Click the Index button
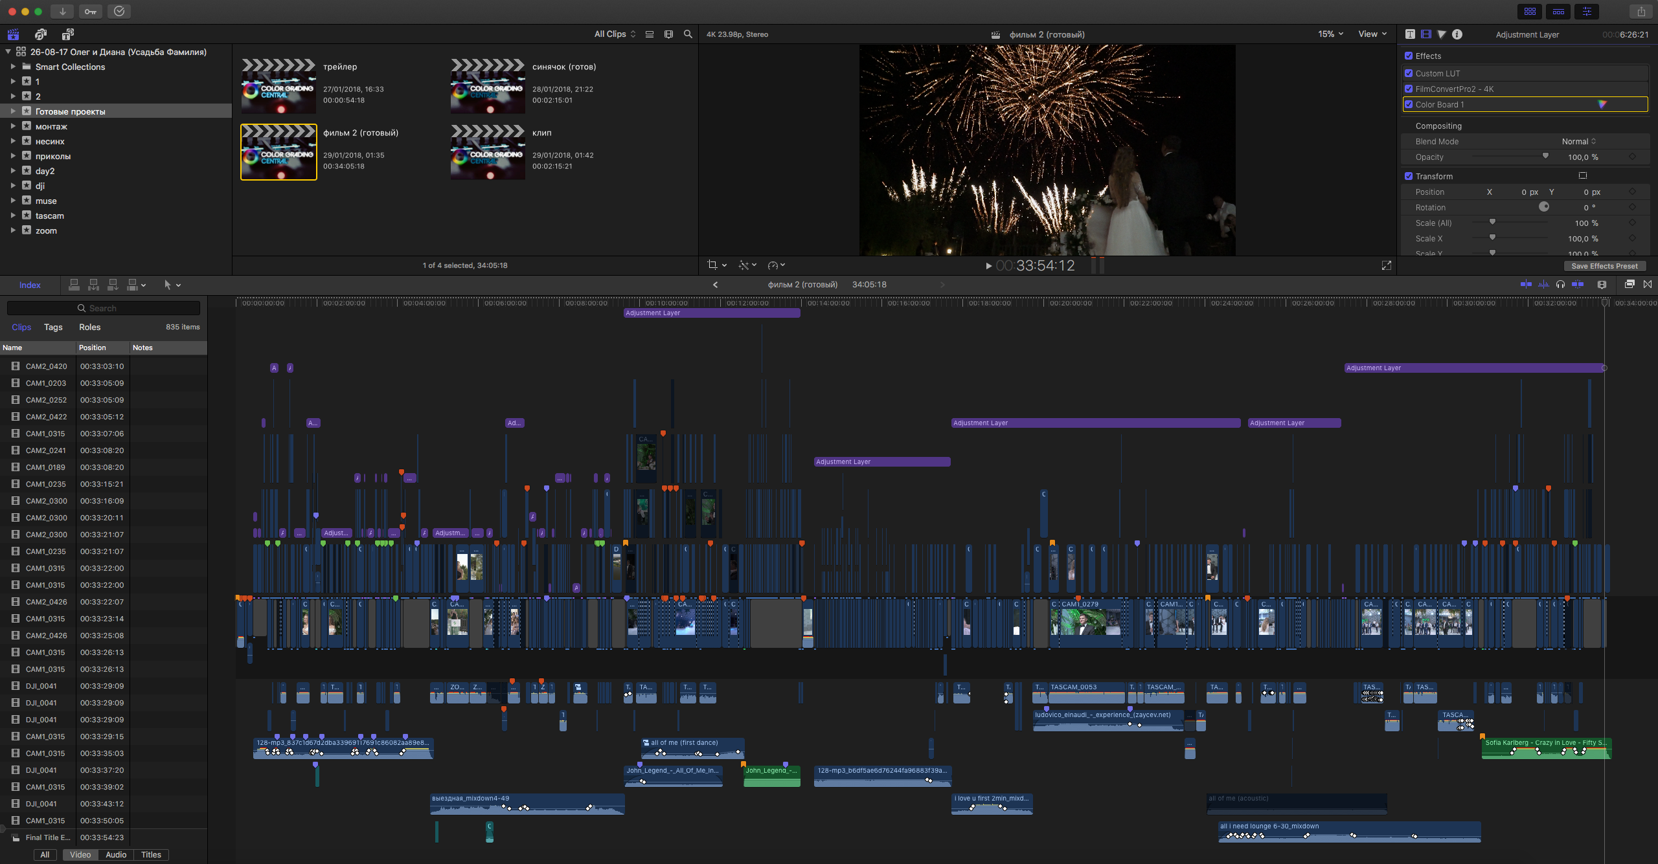Viewport: 1658px width, 864px height. pos(30,285)
